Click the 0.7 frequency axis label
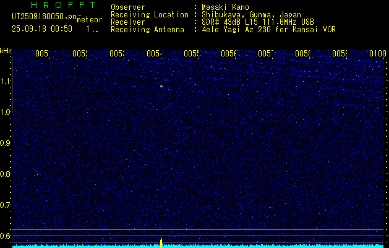 pyautogui.click(x=5, y=205)
